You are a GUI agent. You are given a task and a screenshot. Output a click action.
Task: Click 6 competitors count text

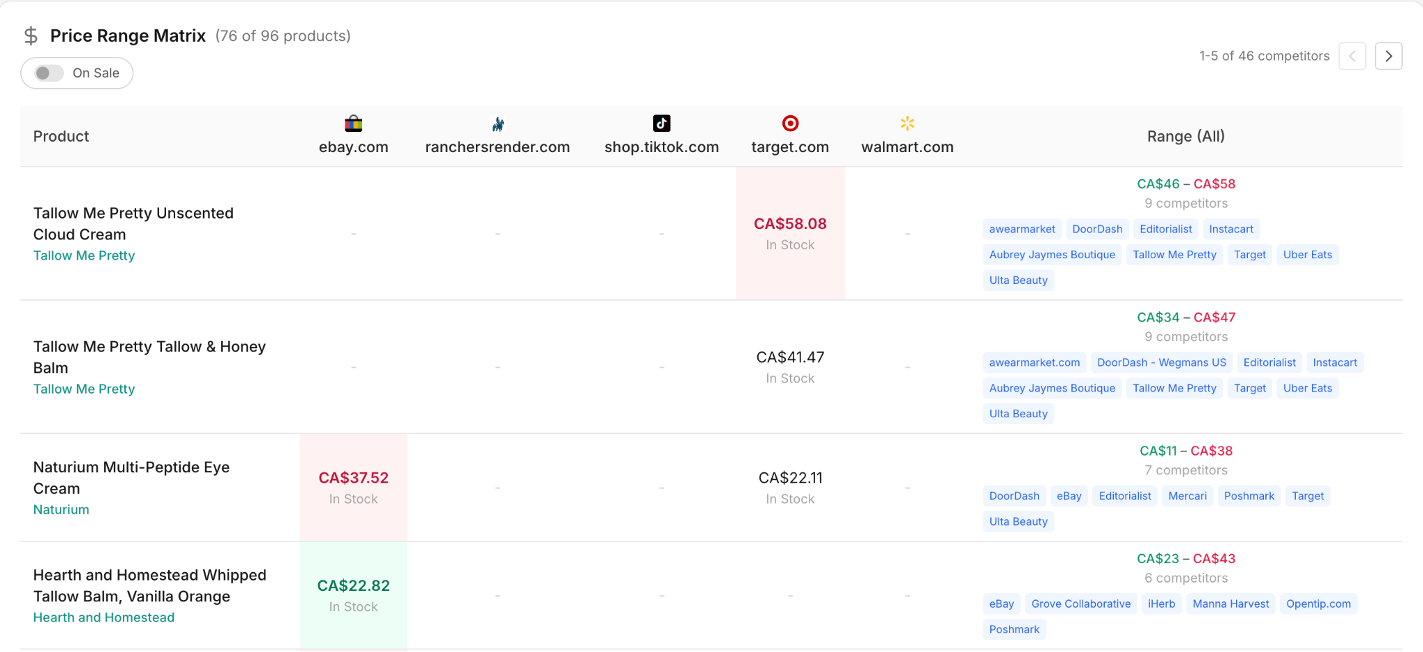(1186, 578)
